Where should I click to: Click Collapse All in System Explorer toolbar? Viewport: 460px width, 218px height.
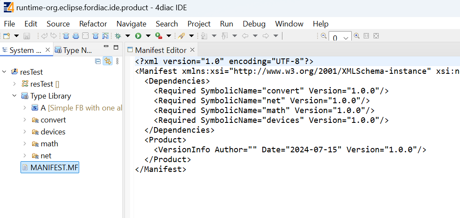point(98,61)
